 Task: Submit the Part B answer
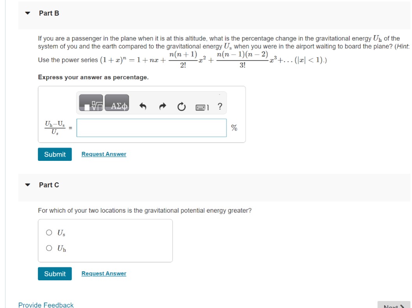tap(55, 154)
